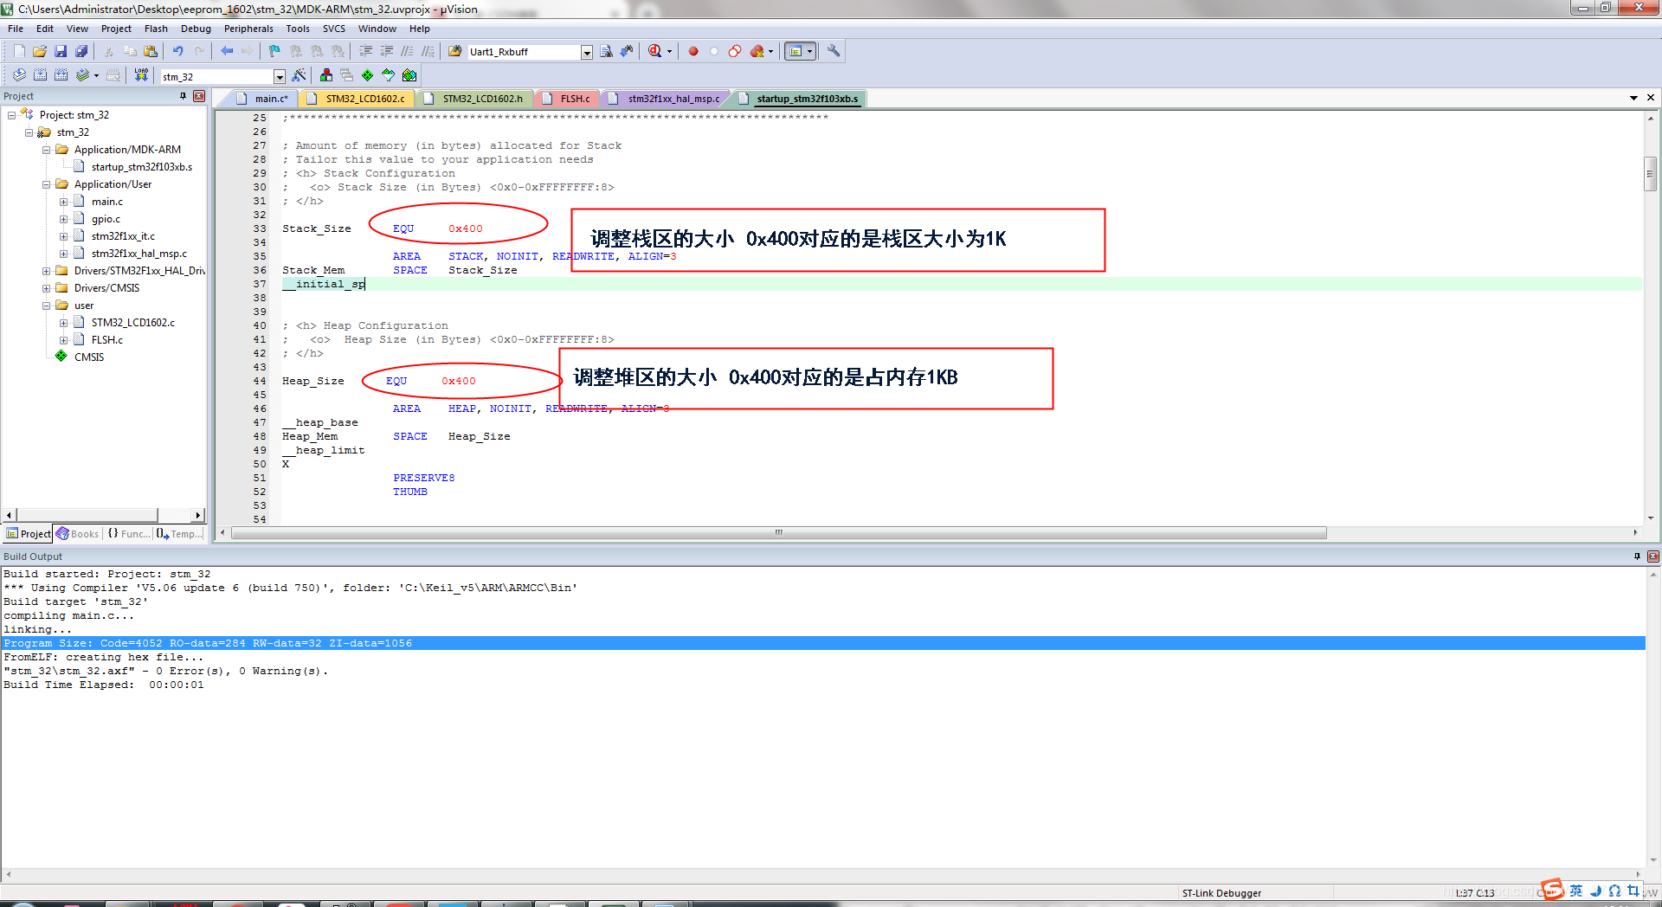Open Manage Run-Time Environment green diamond
Viewport: 1662px width, 907px height.
pos(367,75)
